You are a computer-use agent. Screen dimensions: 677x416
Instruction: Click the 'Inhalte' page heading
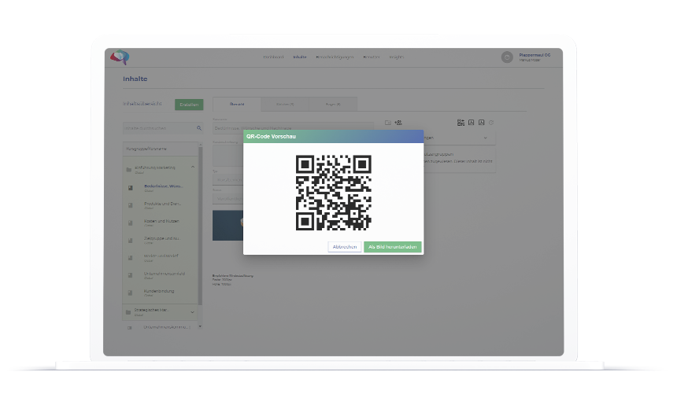point(135,79)
